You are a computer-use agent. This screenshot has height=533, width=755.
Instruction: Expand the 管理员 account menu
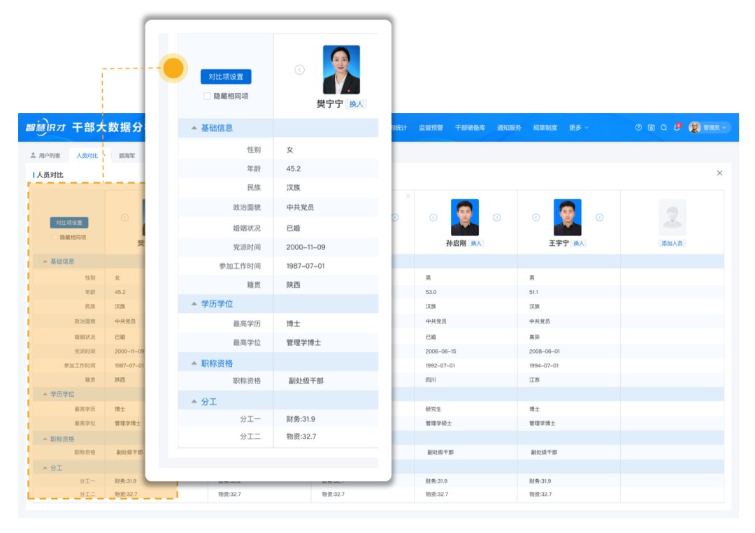710,128
